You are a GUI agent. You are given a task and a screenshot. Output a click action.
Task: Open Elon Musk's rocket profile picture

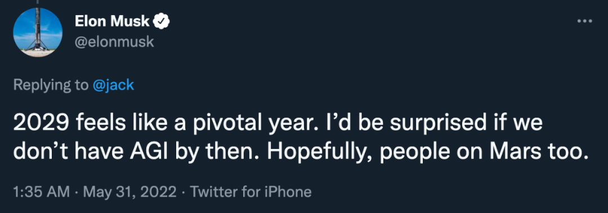[38, 32]
